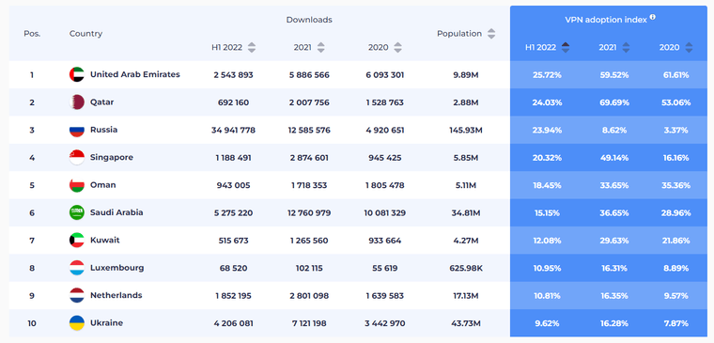Click Kuwait adoption index 12.08%

pos(547,241)
